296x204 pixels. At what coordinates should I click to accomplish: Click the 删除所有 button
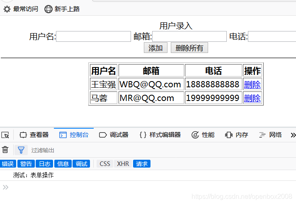(x=189, y=48)
